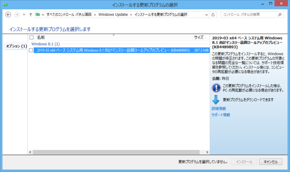Expand the address bar history dropdown

(207, 15)
